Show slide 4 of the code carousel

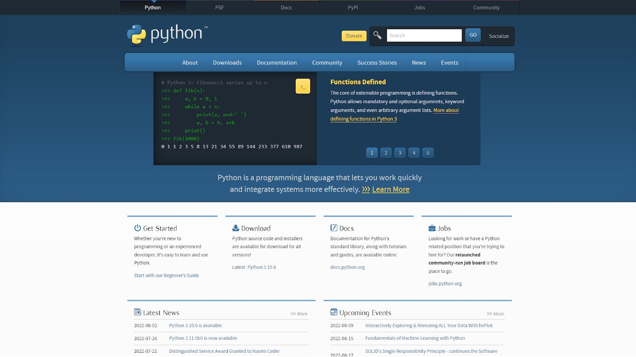[x=414, y=153]
